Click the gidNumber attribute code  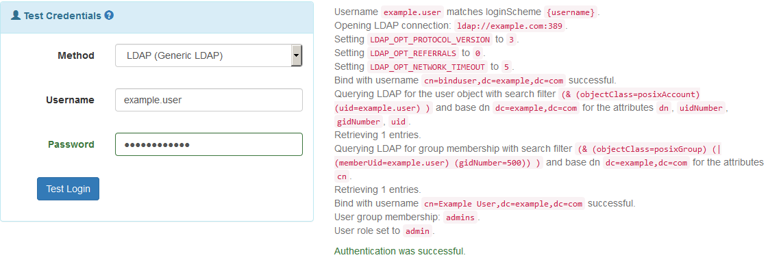pos(358,122)
